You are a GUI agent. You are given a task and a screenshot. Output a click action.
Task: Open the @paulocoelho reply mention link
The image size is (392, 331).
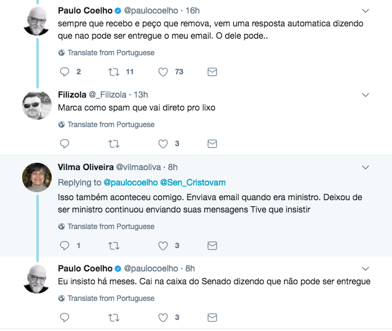[x=130, y=182]
